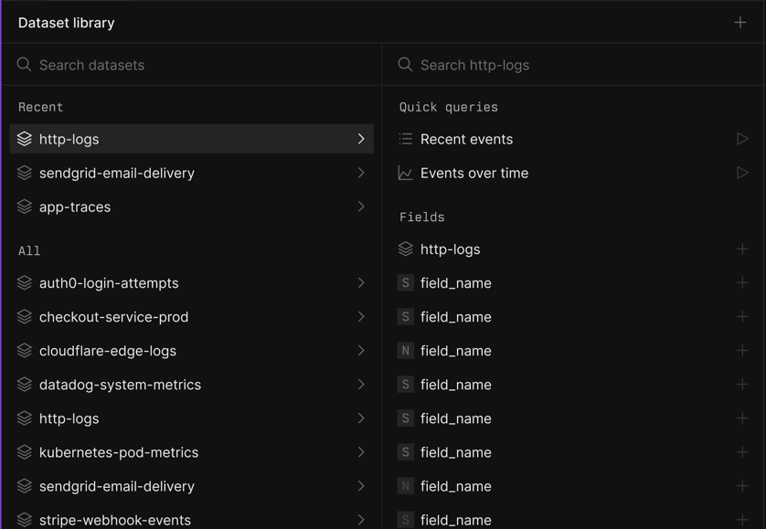766x529 pixels.
Task: Select the Recent events list icon
Action: click(x=405, y=139)
